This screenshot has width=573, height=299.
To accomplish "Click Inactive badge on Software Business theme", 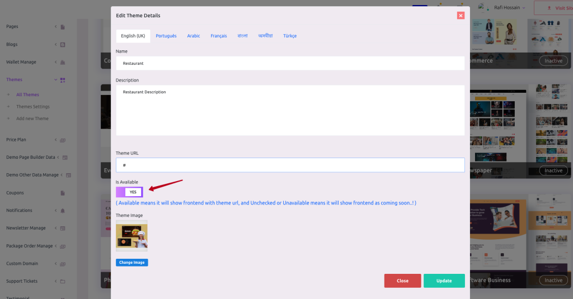I will (x=553, y=281).
